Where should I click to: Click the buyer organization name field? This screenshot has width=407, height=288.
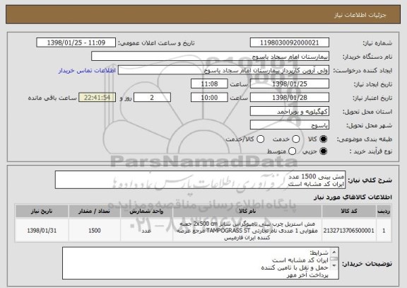[211, 57]
